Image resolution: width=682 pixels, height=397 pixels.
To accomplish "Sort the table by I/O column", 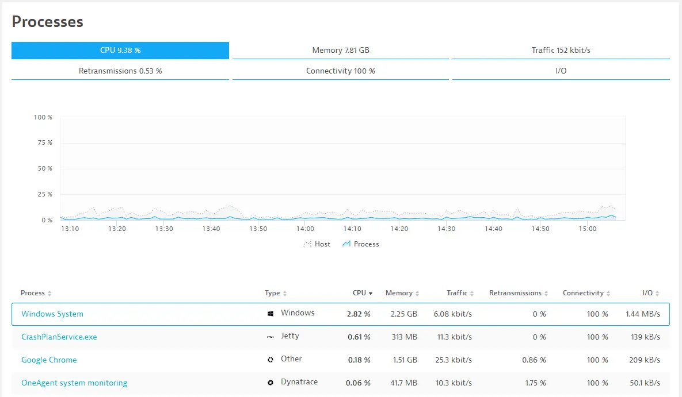I will coord(651,293).
